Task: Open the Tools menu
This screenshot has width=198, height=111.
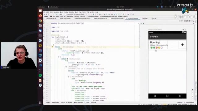Action: tap(84, 12)
